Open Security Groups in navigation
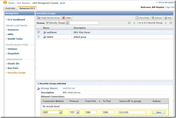 tap(17, 73)
